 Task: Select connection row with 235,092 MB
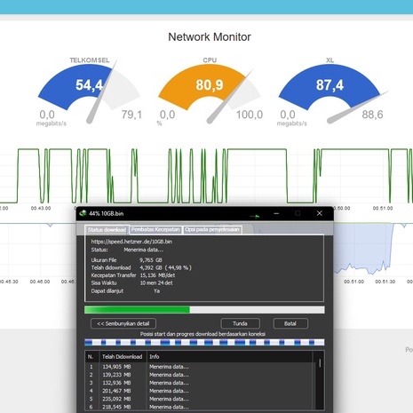tap(199, 399)
